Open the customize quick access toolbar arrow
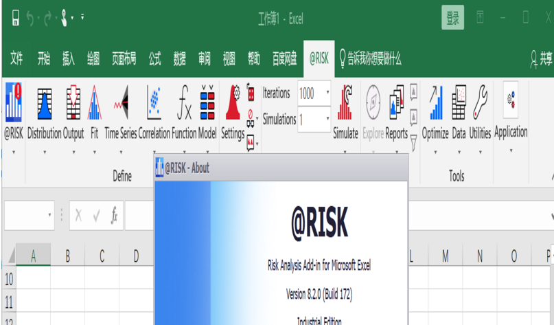Image resolution: width=554 pixels, height=325 pixels. click(82, 17)
